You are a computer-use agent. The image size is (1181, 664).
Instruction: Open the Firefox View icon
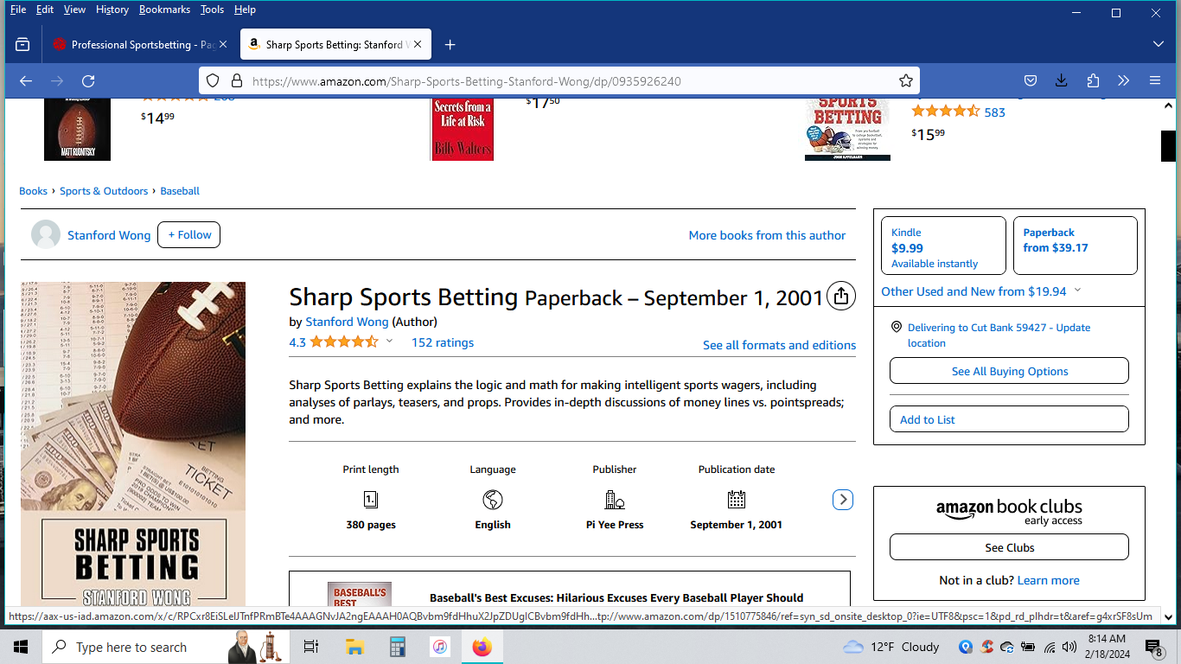(22, 44)
